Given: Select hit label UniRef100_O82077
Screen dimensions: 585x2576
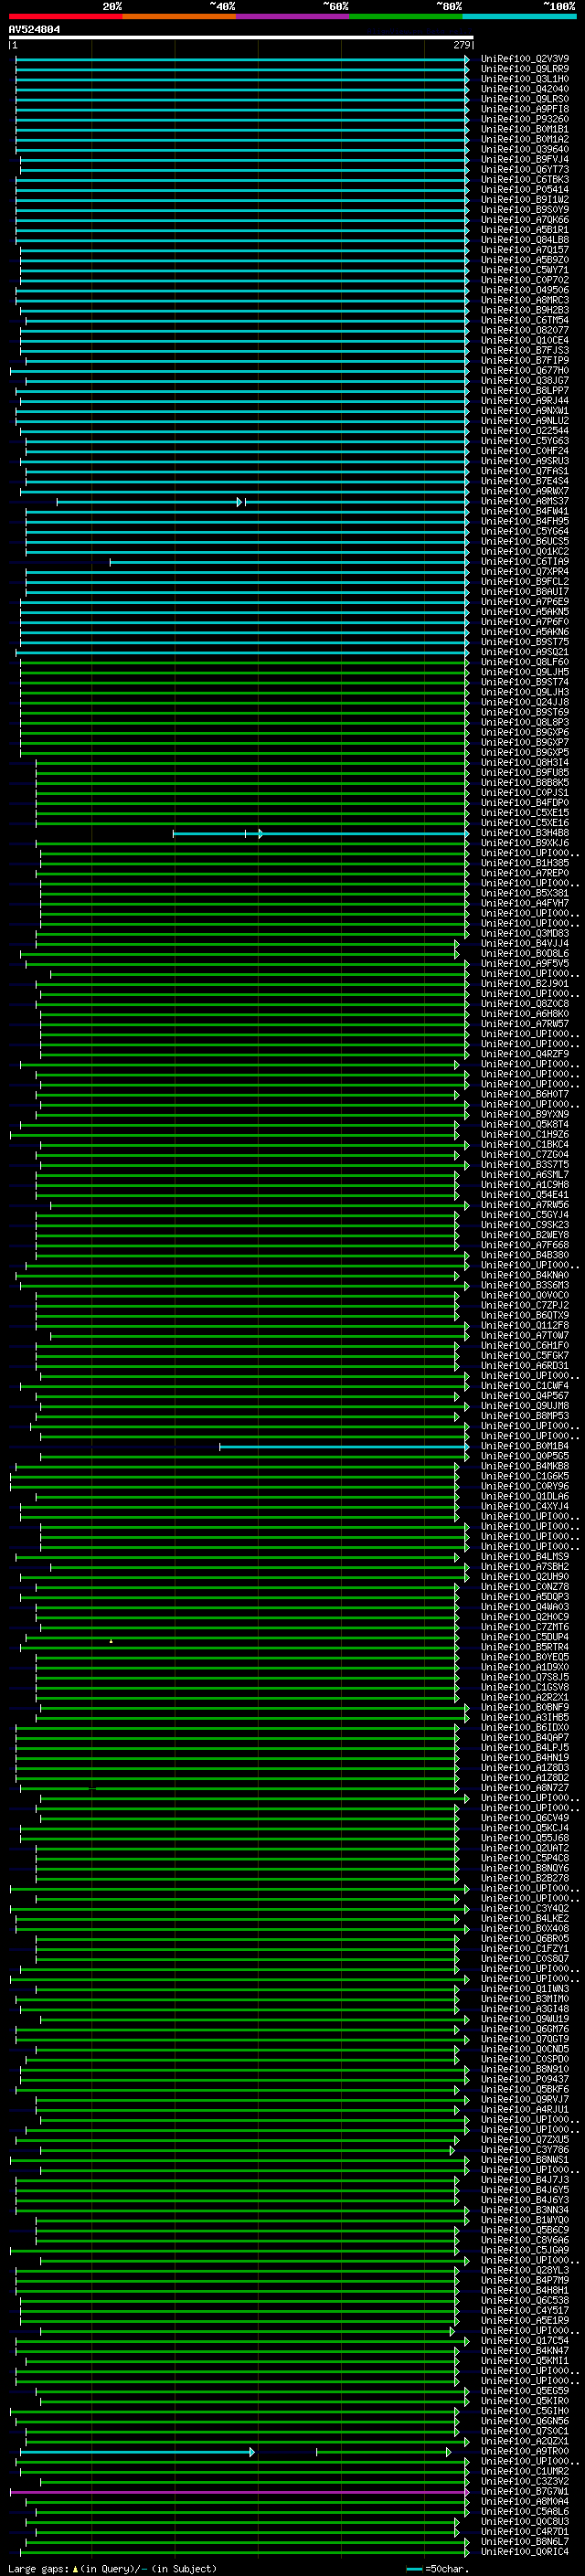Looking at the screenshot, I should [525, 331].
